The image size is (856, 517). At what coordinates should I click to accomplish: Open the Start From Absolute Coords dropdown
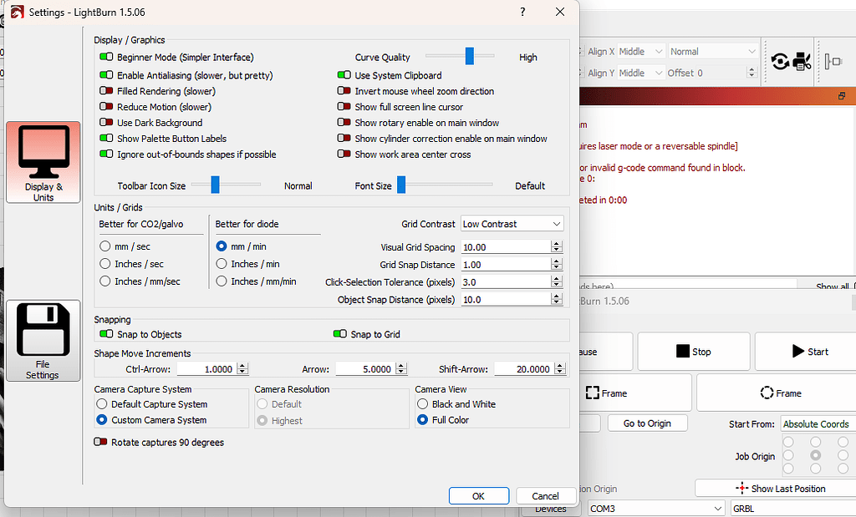816,423
